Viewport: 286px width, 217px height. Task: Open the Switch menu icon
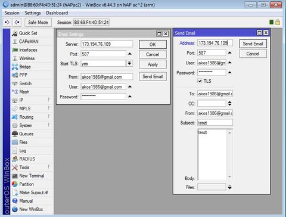point(15,83)
